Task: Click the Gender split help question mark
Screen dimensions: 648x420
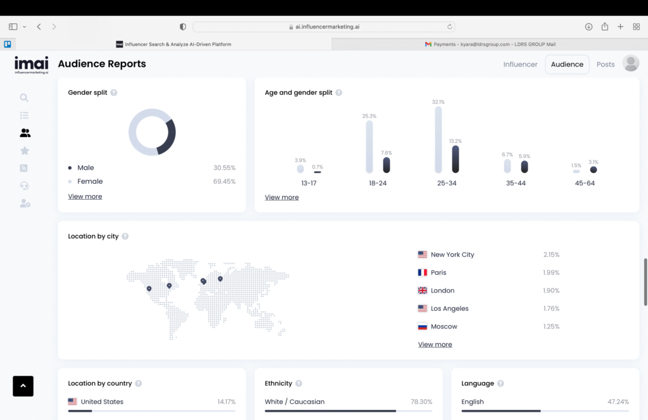Action: pos(113,92)
